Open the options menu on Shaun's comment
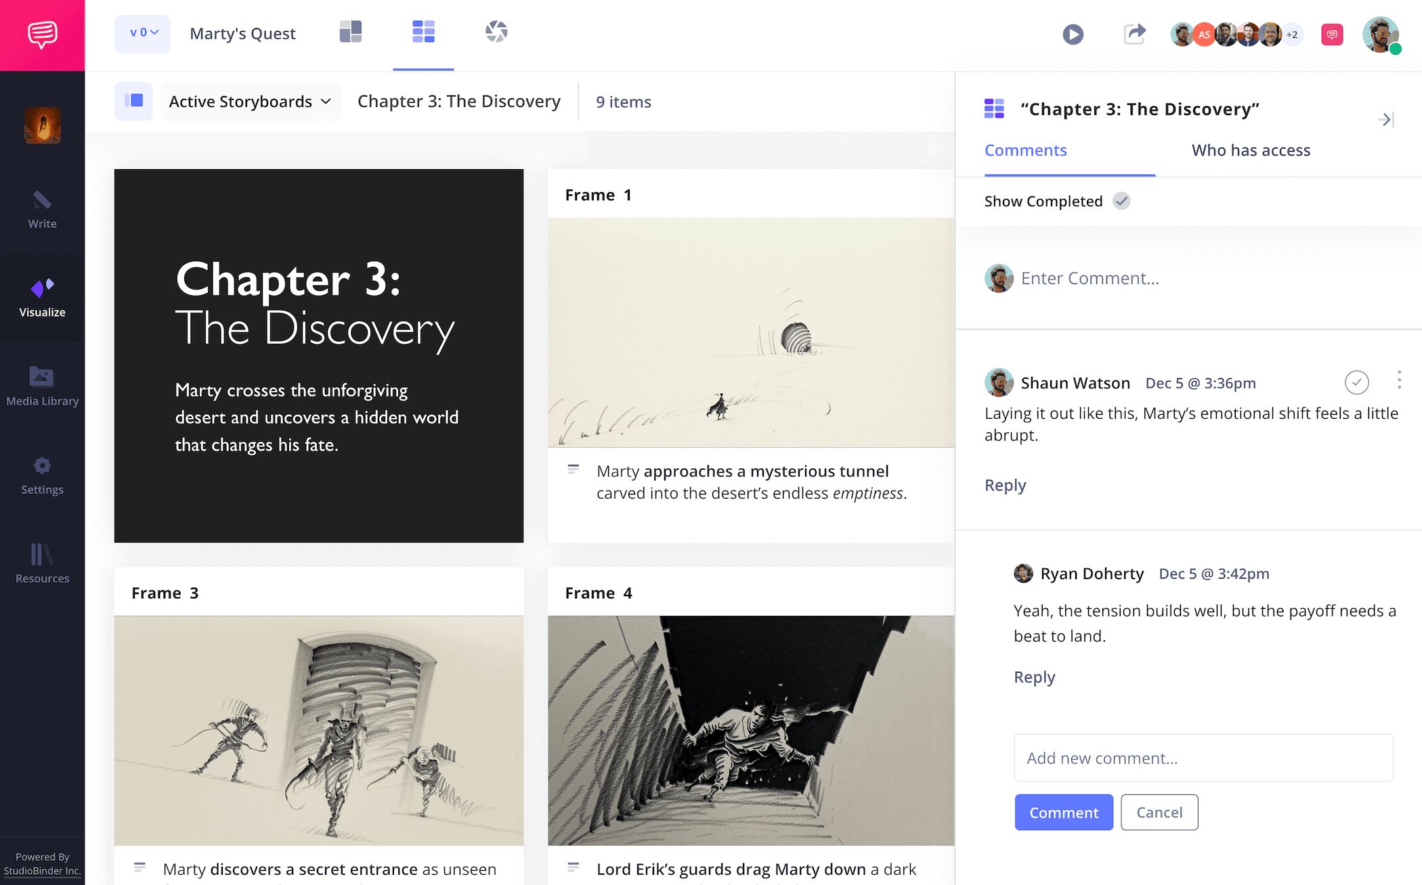 tap(1399, 381)
